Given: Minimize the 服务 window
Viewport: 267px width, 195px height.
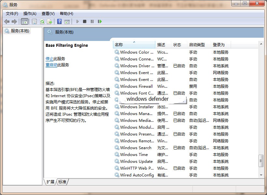Looking at the screenshot, I should (236, 3).
